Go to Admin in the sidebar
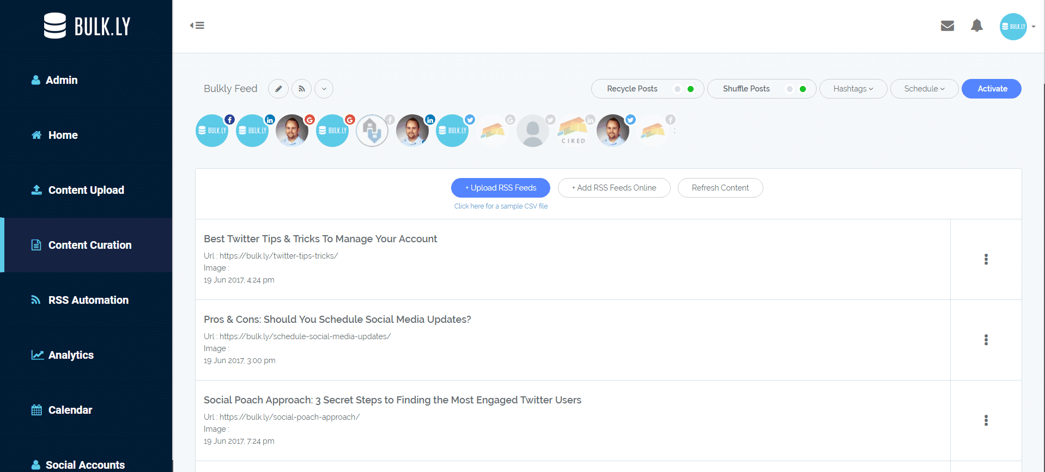1045x472 pixels. tap(86, 80)
